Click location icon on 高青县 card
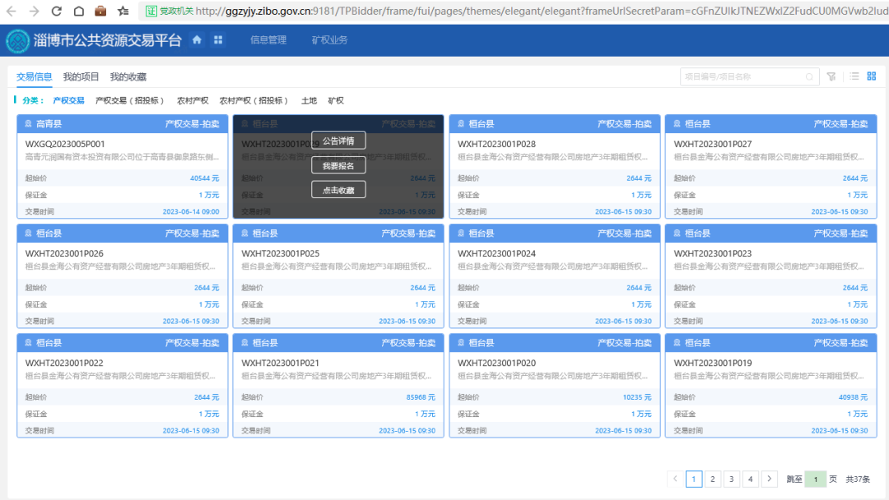Viewport: 889px width, 500px height. click(28, 123)
